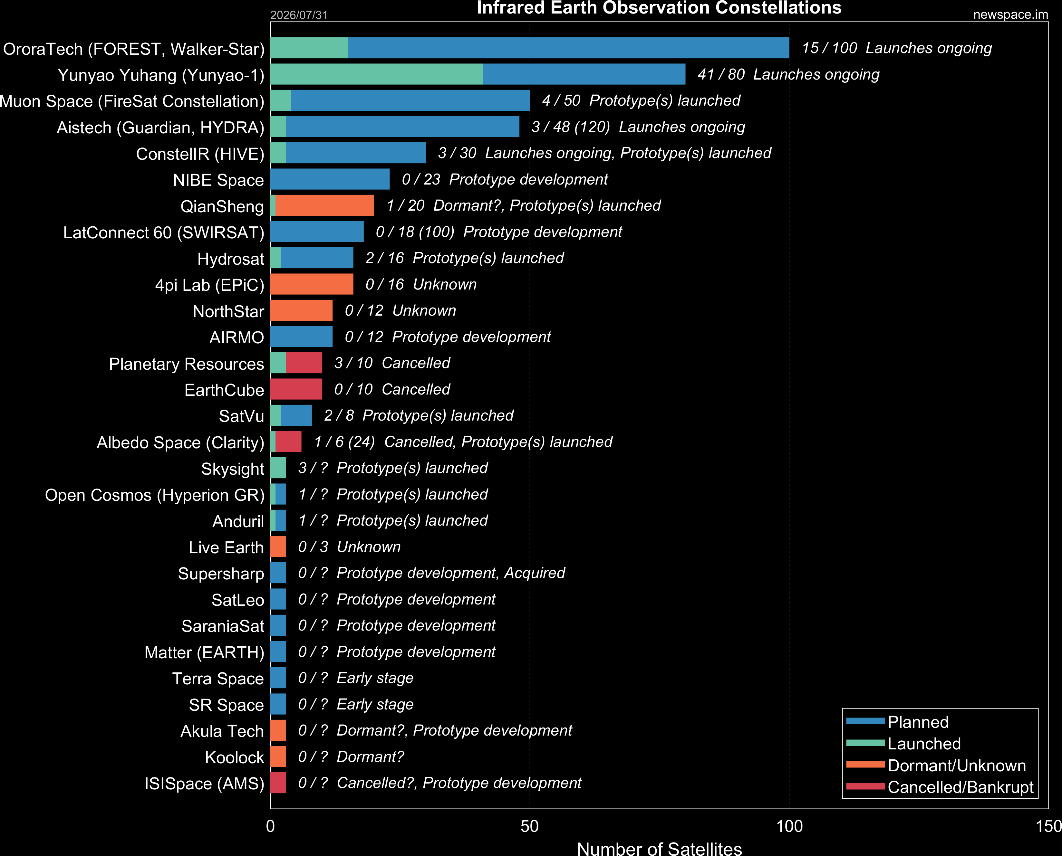Select the Planetary Resources red cancelled bar segment

pyautogui.click(x=304, y=363)
